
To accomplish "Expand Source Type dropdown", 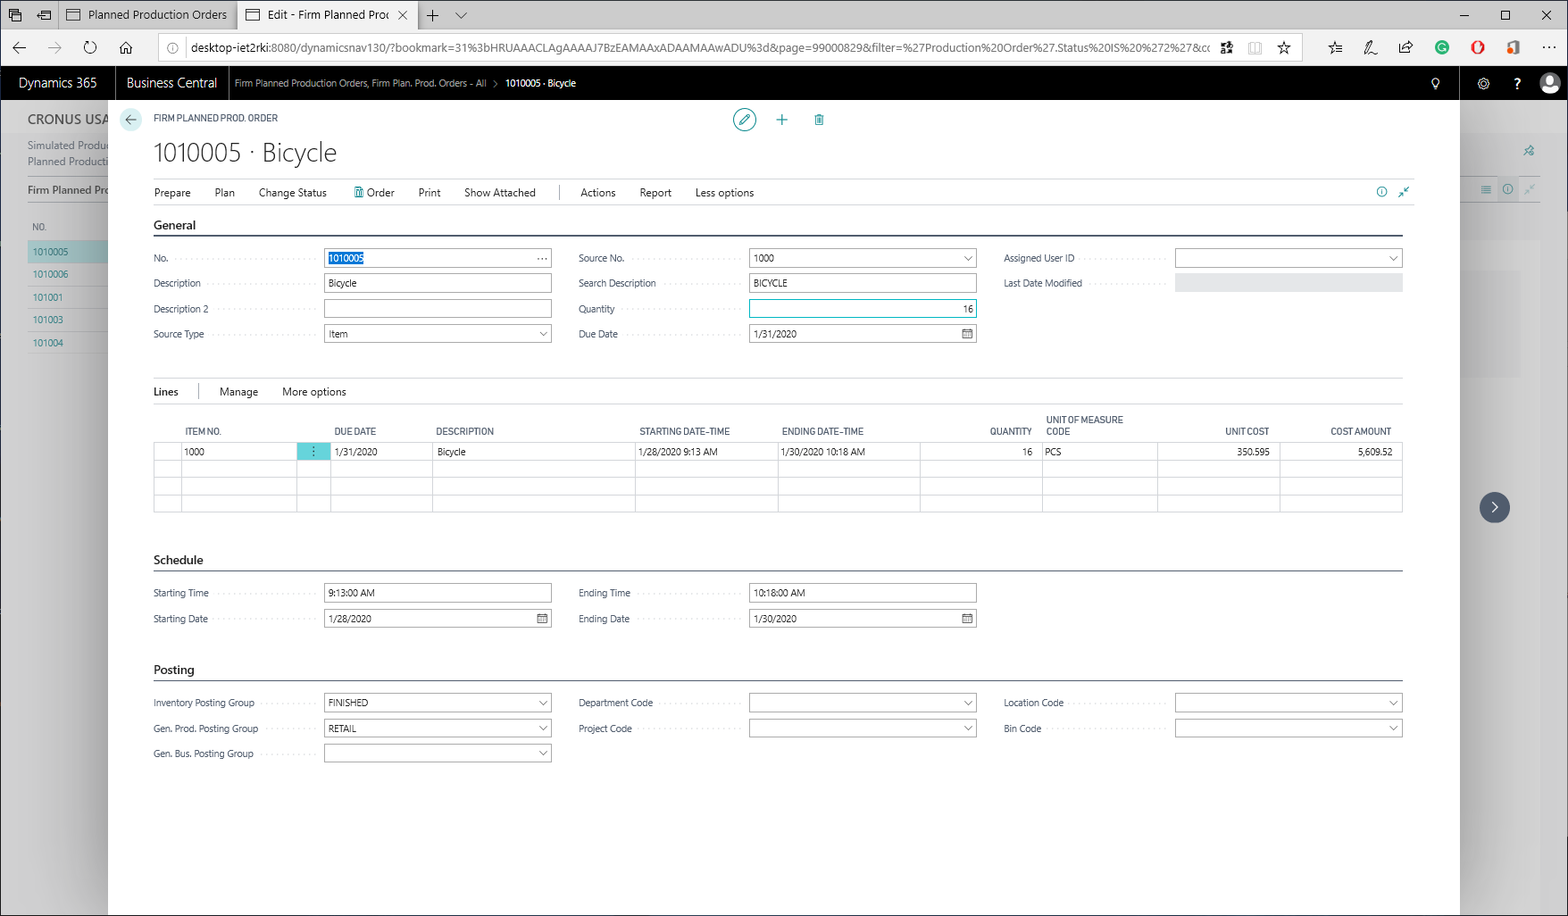I will click(543, 334).
